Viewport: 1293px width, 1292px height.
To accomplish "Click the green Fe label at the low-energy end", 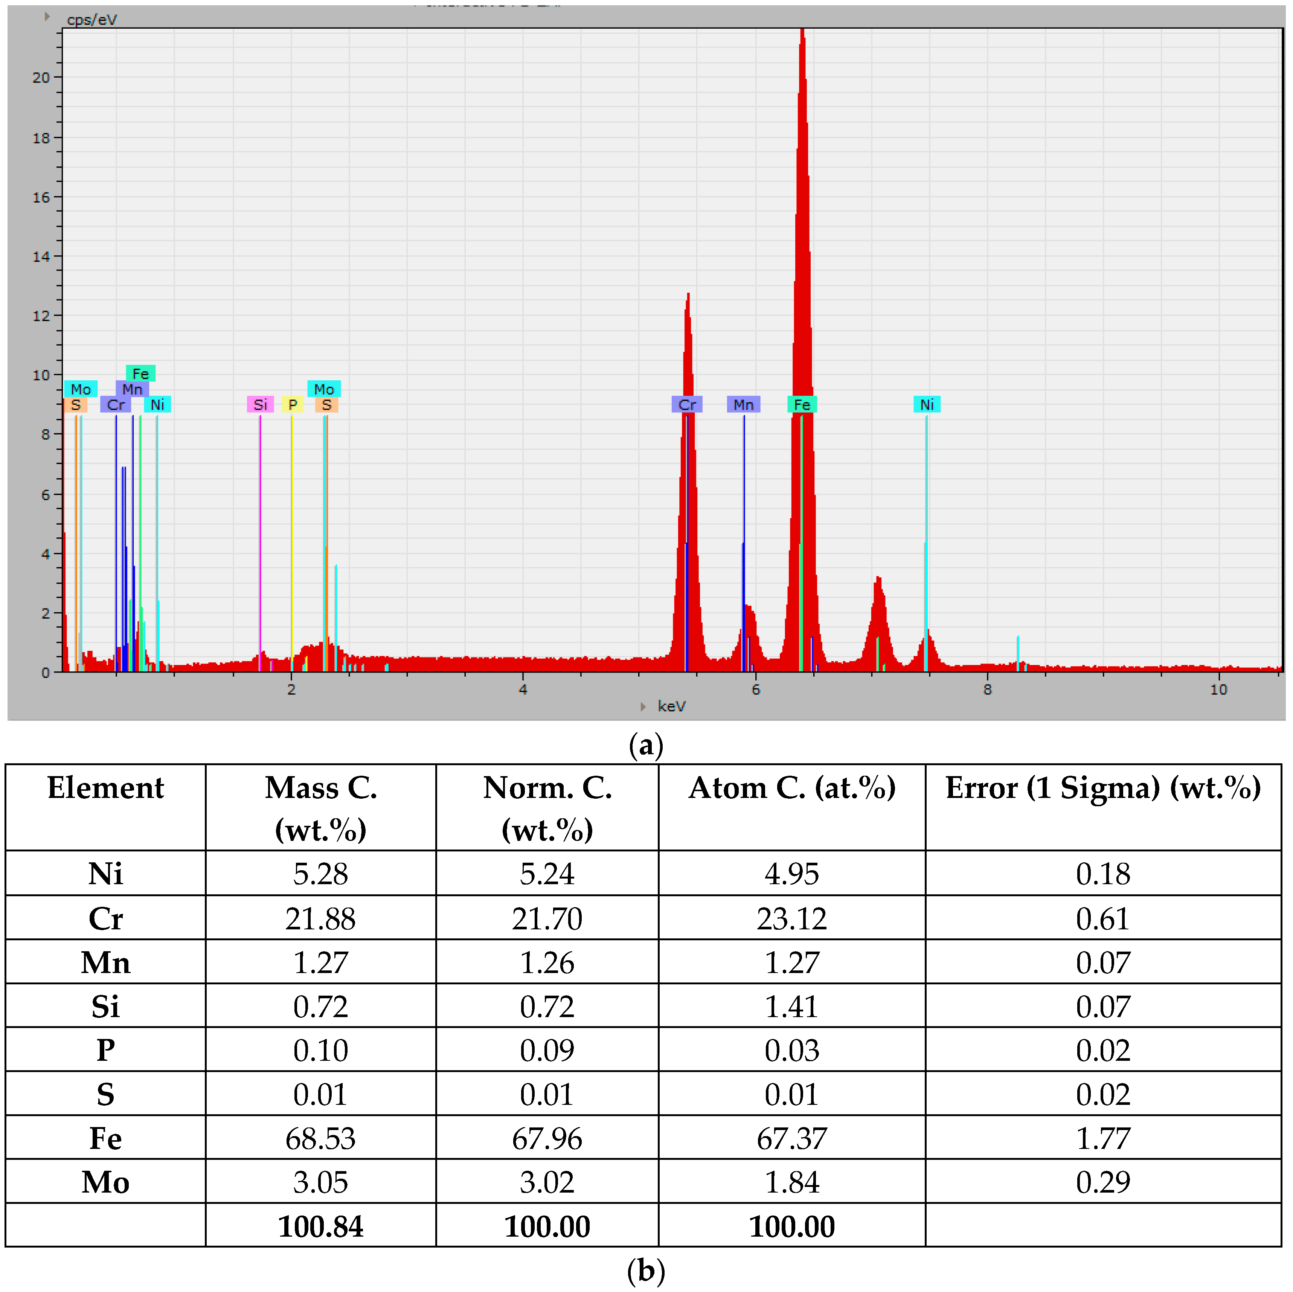I will pos(140,374).
